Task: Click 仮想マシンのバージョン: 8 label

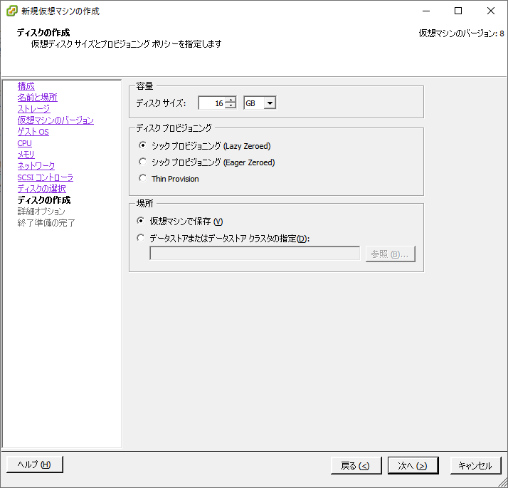Action: [461, 33]
